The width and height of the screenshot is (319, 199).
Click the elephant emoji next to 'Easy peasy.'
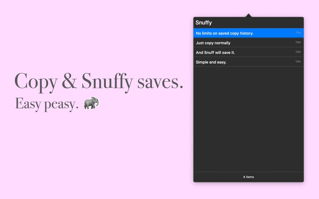tap(91, 103)
